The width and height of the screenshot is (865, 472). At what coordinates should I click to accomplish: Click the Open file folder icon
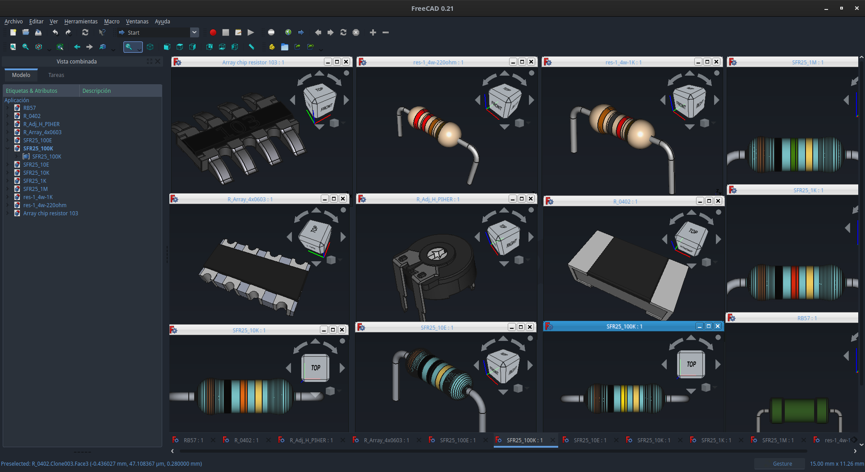point(26,32)
